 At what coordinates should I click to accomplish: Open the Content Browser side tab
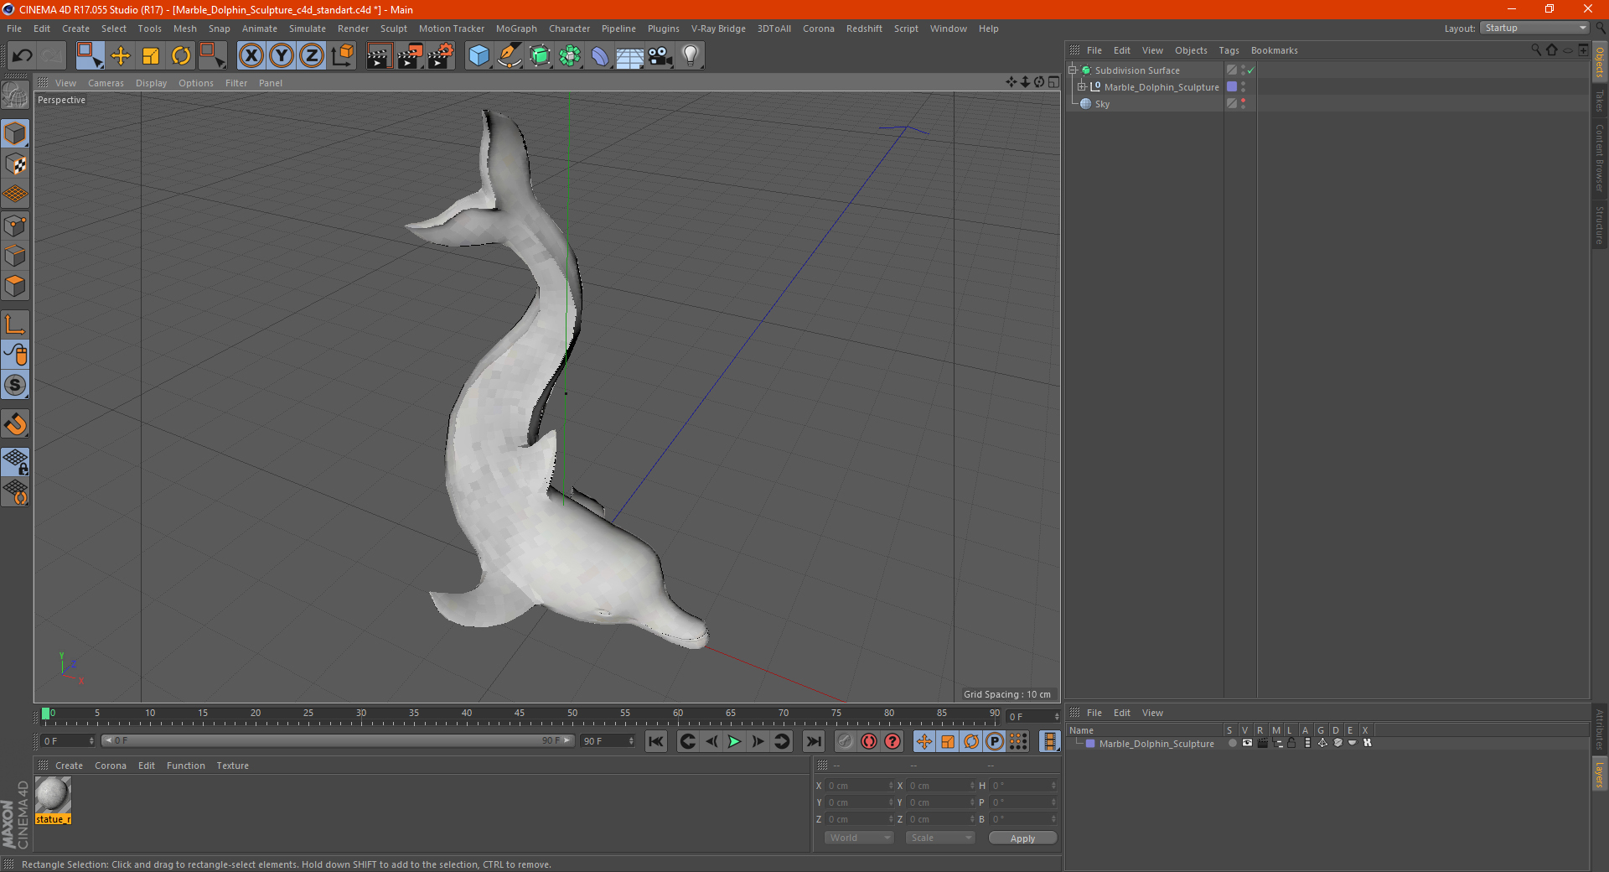click(x=1600, y=158)
